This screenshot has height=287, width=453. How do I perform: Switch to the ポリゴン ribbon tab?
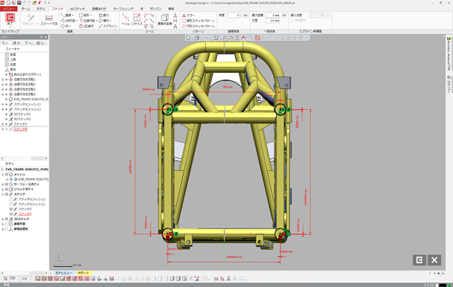click(155, 9)
